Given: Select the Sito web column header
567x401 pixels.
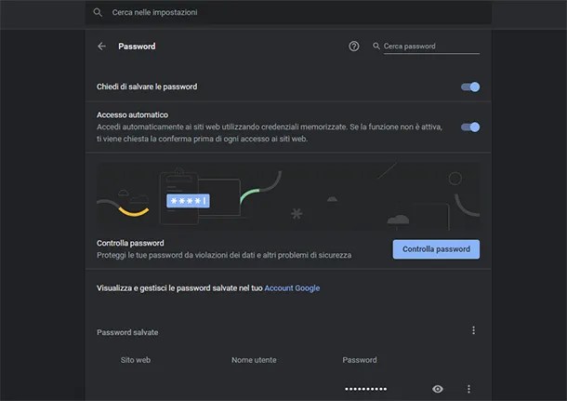Looking at the screenshot, I should tap(136, 360).
